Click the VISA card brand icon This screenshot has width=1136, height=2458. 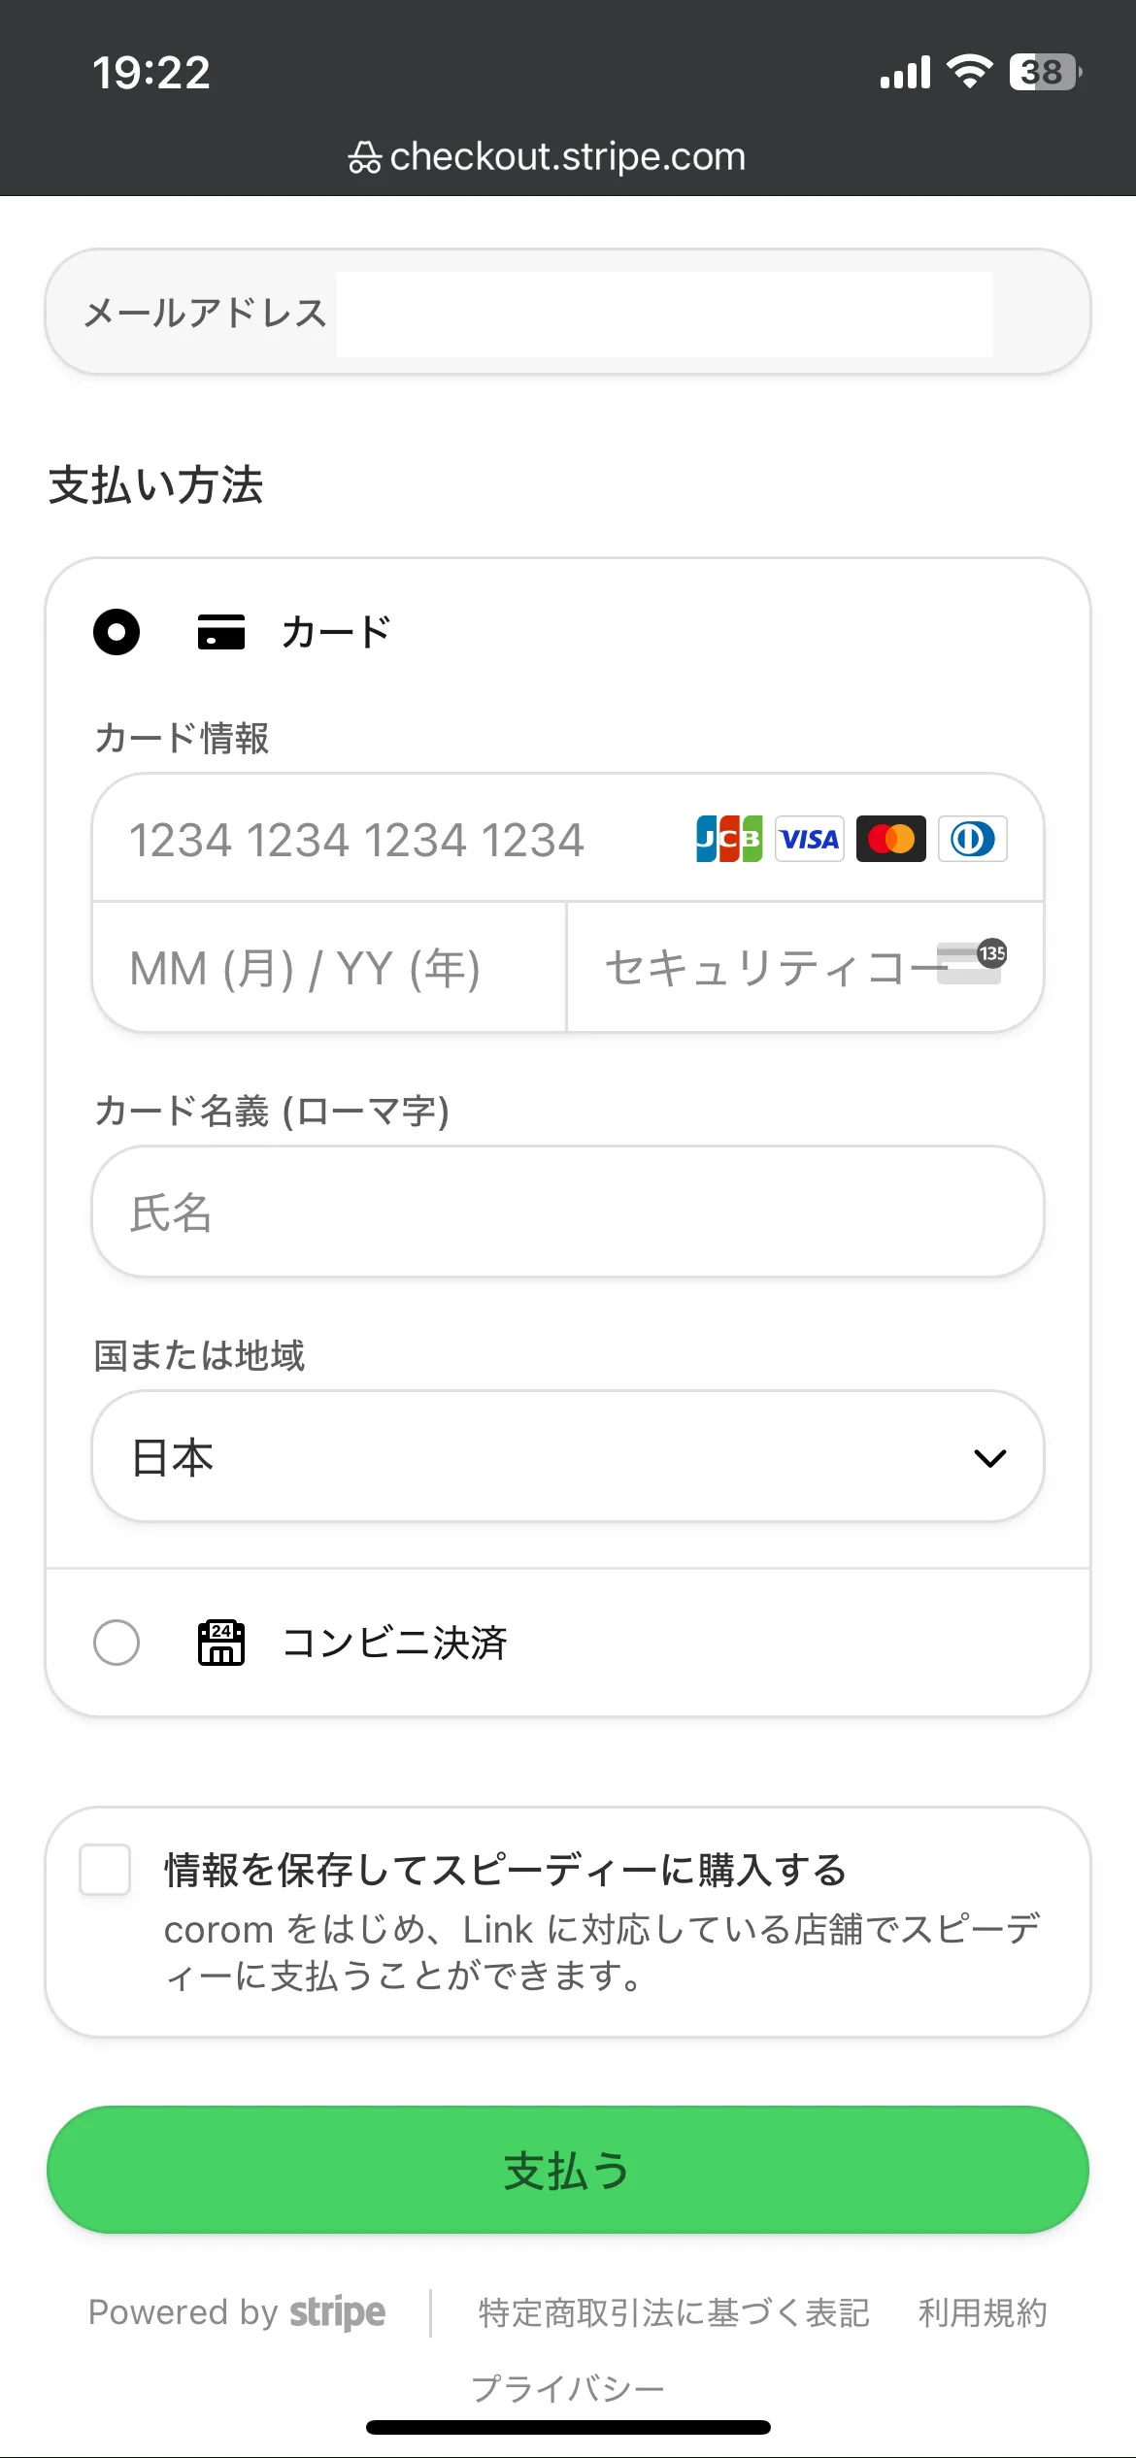(x=810, y=839)
